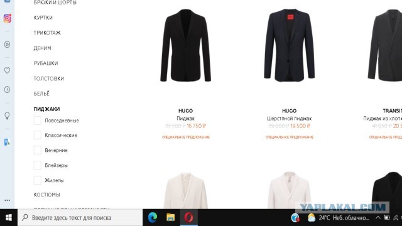This screenshot has width=402, height=226.
Task: Open the Шерстяной пиджак product title
Action: pyautogui.click(x=289, y=119)
